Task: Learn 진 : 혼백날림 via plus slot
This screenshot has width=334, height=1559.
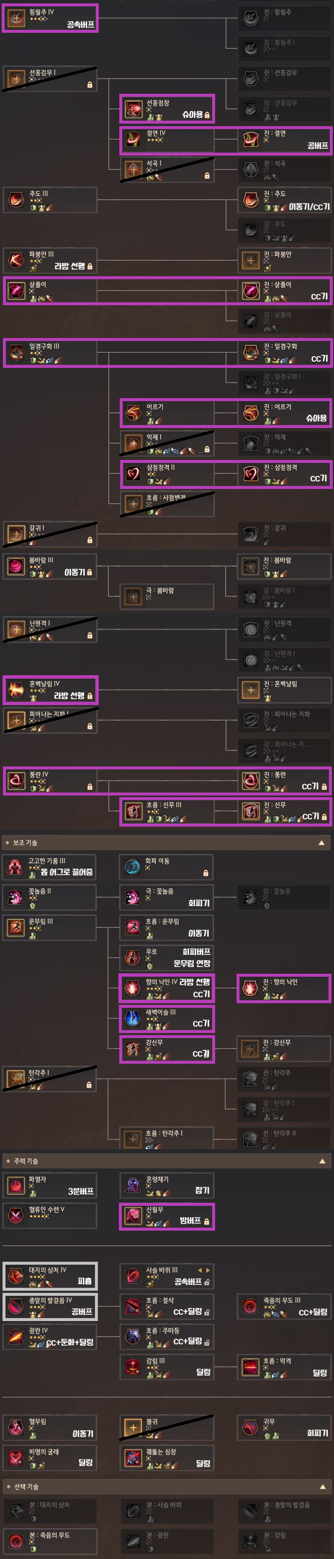Action: pos(250,690)
